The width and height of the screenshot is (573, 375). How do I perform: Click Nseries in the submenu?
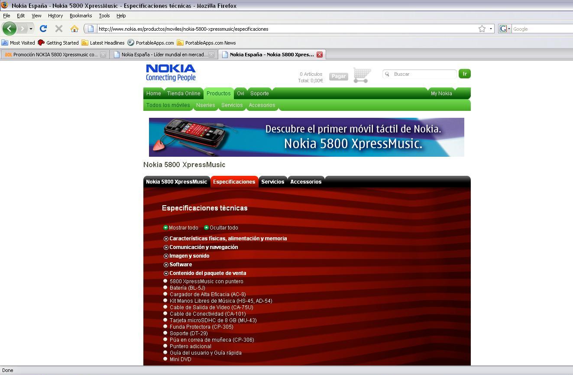coord(206,105)
